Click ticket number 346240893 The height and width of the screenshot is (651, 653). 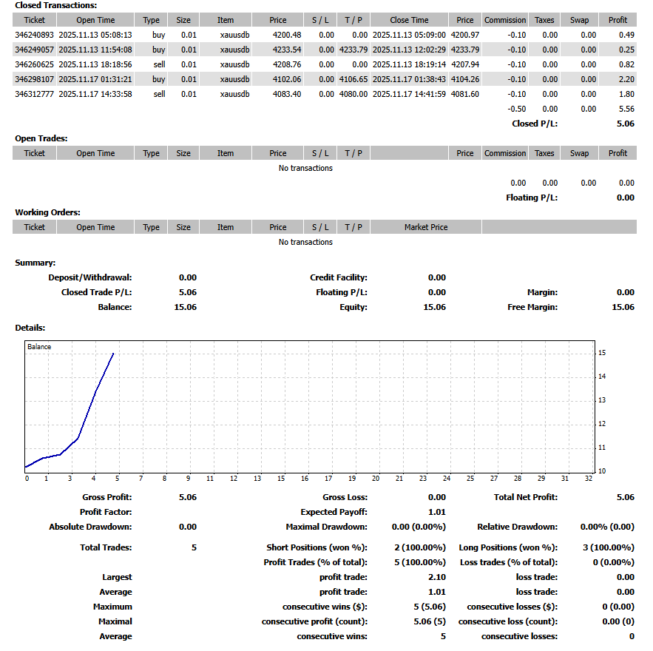pyautogui.click(x=34, y=35)
